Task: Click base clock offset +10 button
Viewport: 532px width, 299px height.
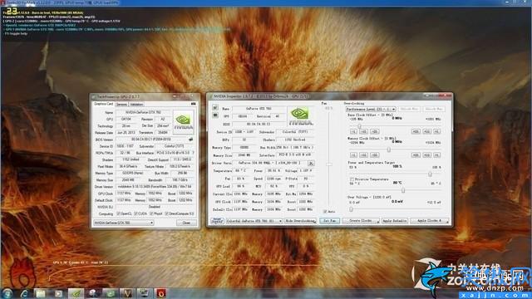Action: tap(426, 131)
